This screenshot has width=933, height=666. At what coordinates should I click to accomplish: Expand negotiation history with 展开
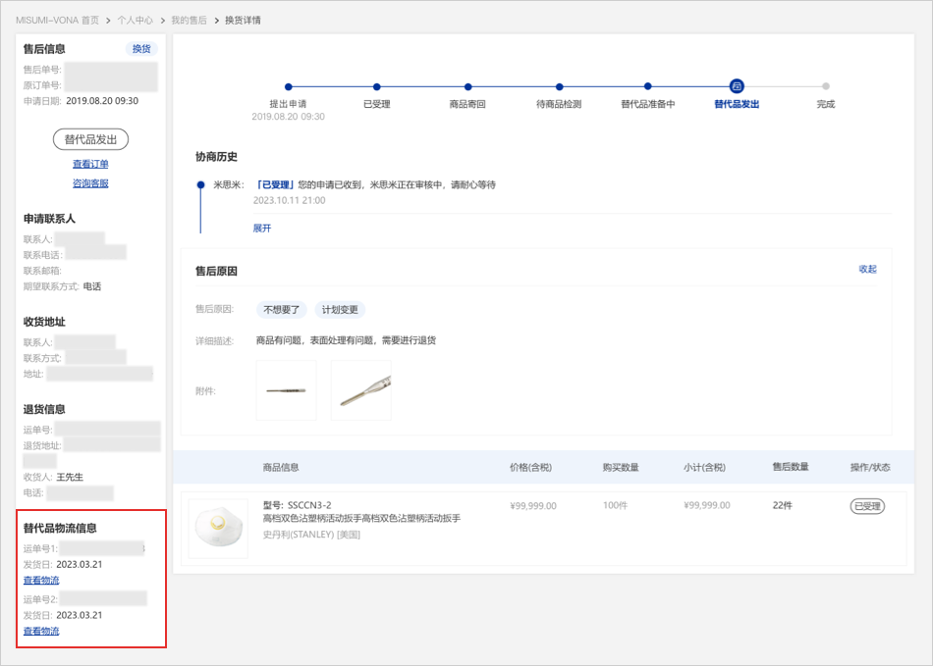click(262, 228)
